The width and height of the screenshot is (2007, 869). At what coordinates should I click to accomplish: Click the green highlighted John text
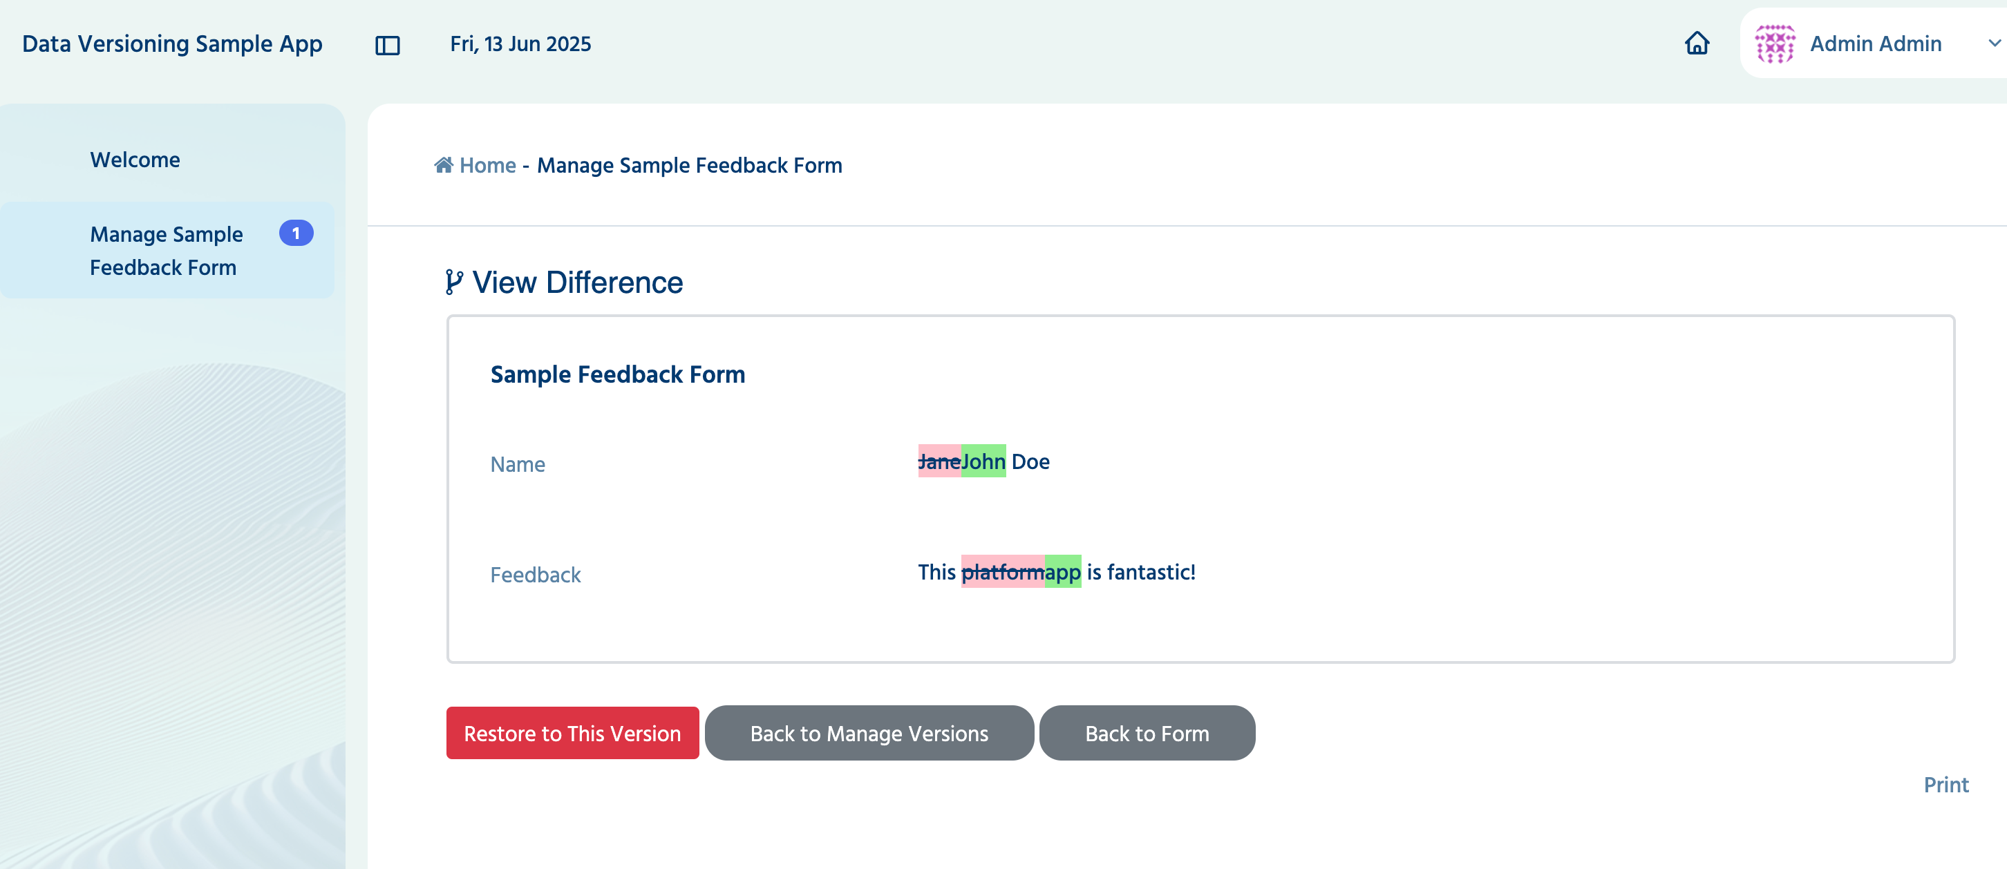[x=983, y=461]
